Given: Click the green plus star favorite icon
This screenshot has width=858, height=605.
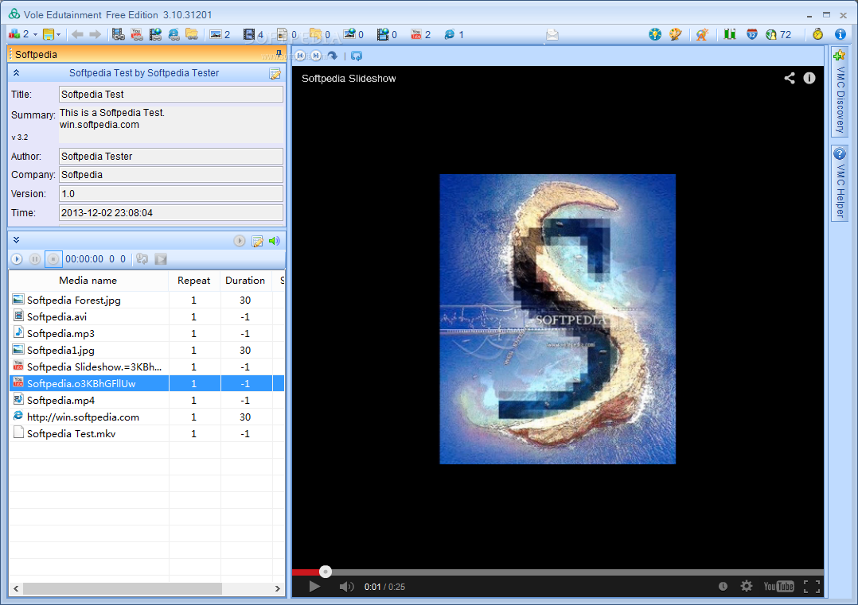Looking at the screenshot, I should (x=840, y=55).
